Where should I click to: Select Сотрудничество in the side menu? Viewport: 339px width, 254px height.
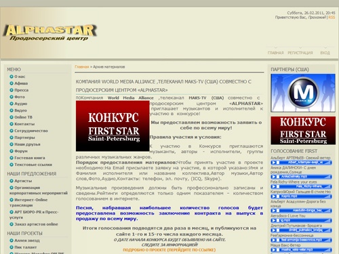click(x=31, y=131)
